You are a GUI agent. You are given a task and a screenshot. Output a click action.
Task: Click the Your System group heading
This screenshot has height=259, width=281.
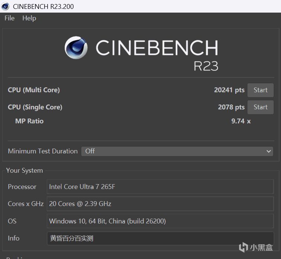click(x=25, y=170)
